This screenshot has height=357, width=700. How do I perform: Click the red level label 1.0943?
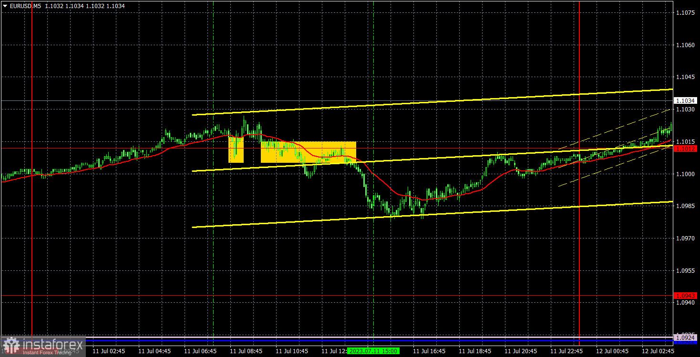coord(685,296)
